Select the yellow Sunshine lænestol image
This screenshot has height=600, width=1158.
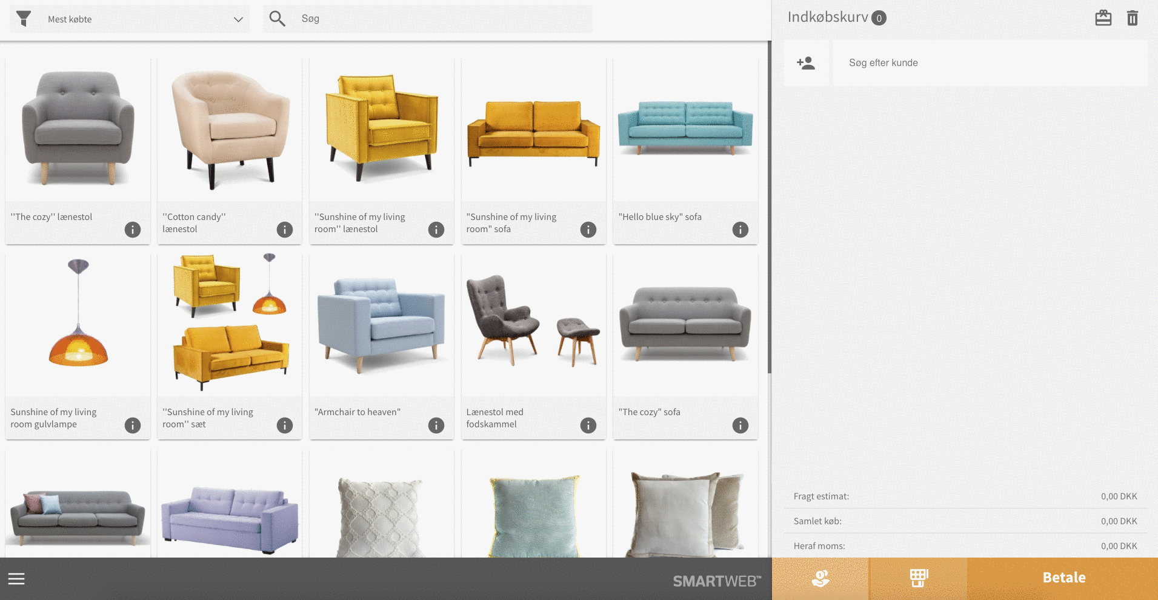click(382, 128)
